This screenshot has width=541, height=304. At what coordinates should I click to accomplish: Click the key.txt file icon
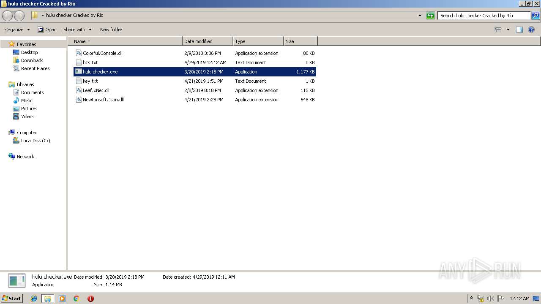(79, 81)
